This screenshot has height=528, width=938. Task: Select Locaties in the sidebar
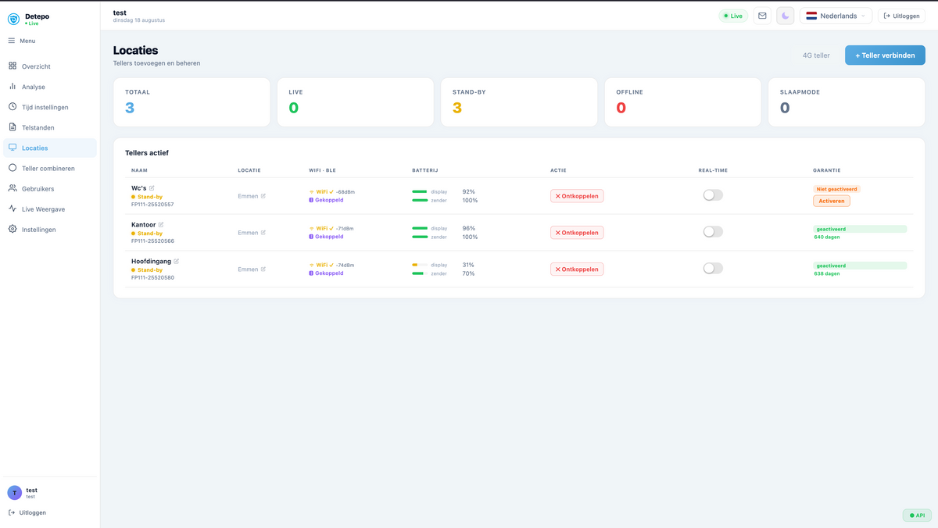50,148
